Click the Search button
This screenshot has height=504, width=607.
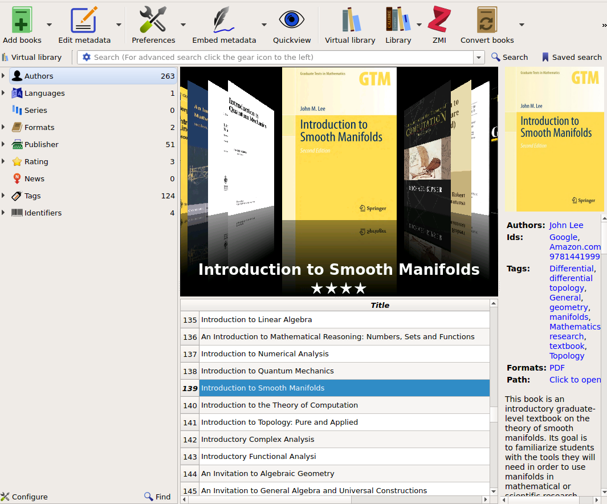[510, 57]
